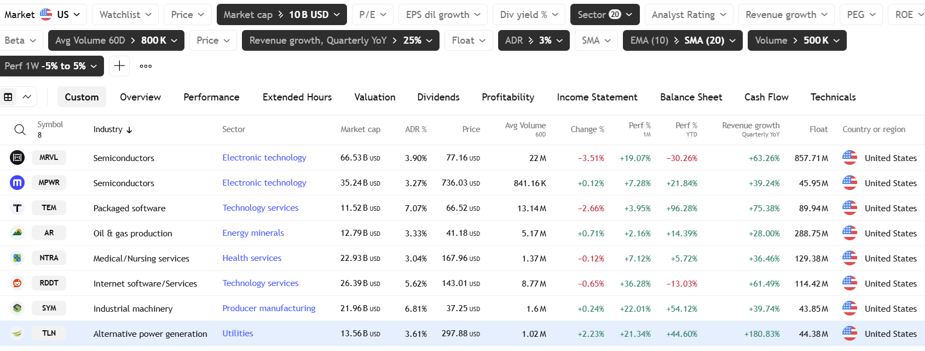Screen dimensions: 925x351
Task: Open the Revenue growth filter dropdown
Action: (787, 15)
